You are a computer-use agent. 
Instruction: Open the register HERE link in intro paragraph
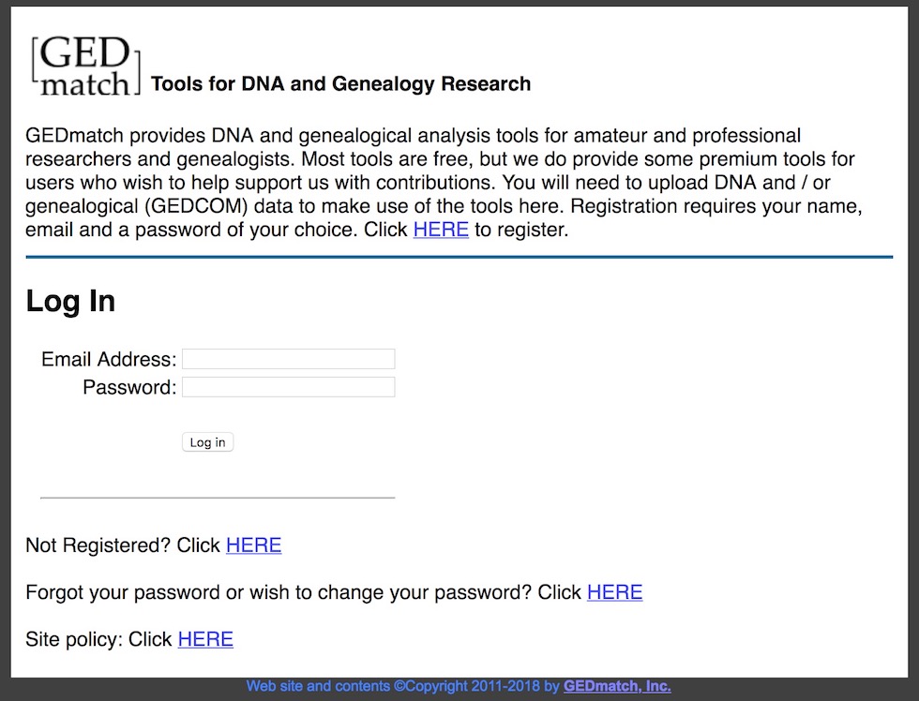(x=441, y=229)
